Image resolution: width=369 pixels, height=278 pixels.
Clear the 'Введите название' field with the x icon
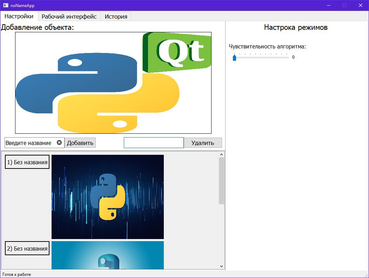[59, 143]
